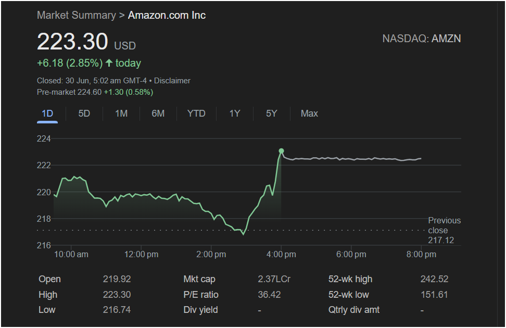
Task: Click the 6:00 pm axis label
Action: 351,255
